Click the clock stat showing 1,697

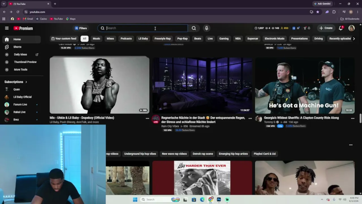click(x=259, y=28)
